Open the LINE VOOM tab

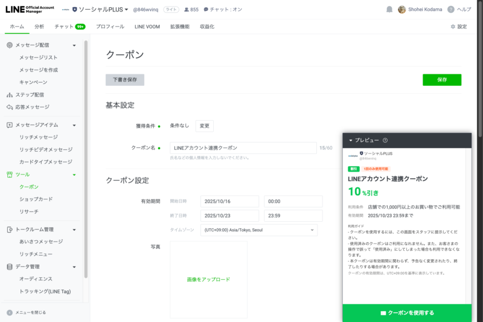(x=147, y=27)
